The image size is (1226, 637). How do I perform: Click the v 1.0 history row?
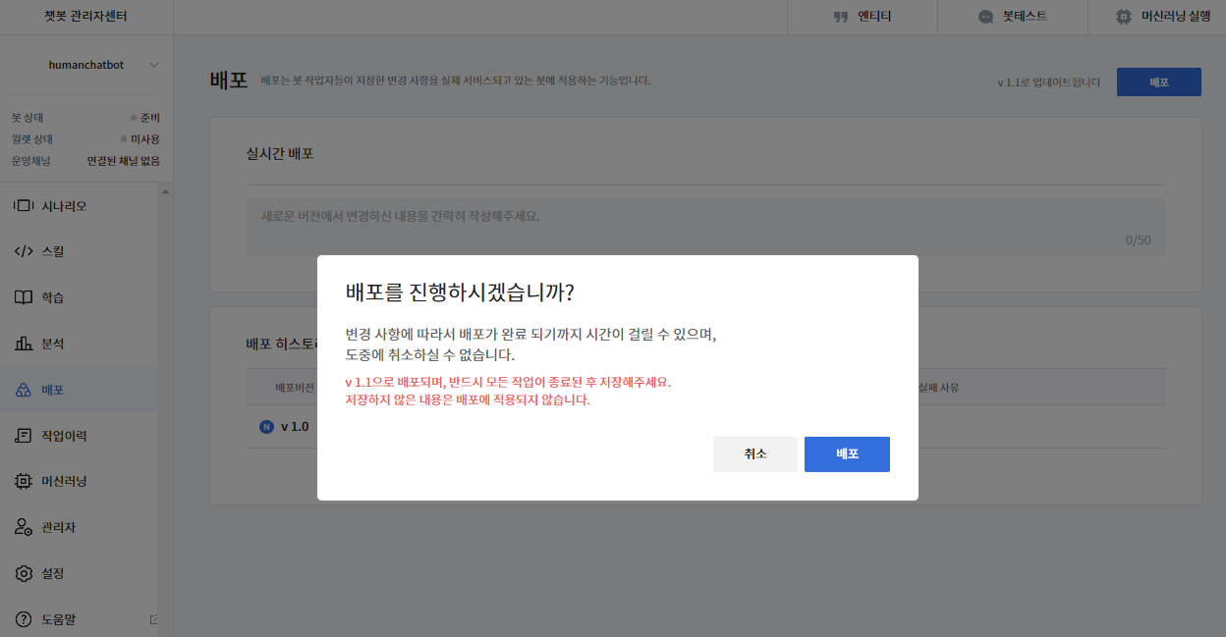(705, 427)
